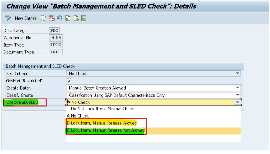Viewport: 270px width, 154px height.
Task: Click the Sel. Criteria label
Action: 17,74
